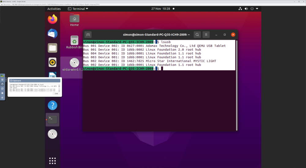Click Activities in the top bar

[54, 9]
